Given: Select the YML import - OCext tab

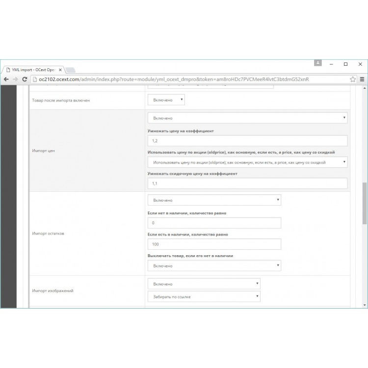Looking at the screenshot, I should pos(33,70).
